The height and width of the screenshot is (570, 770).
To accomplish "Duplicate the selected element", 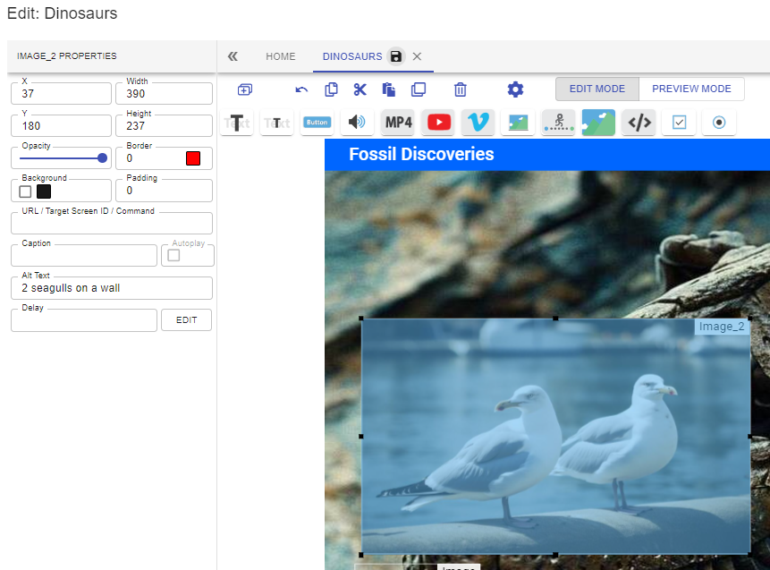I will point(419,89).
